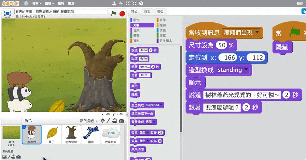Open the 技巧 menu item

click(x=61, y=4)
